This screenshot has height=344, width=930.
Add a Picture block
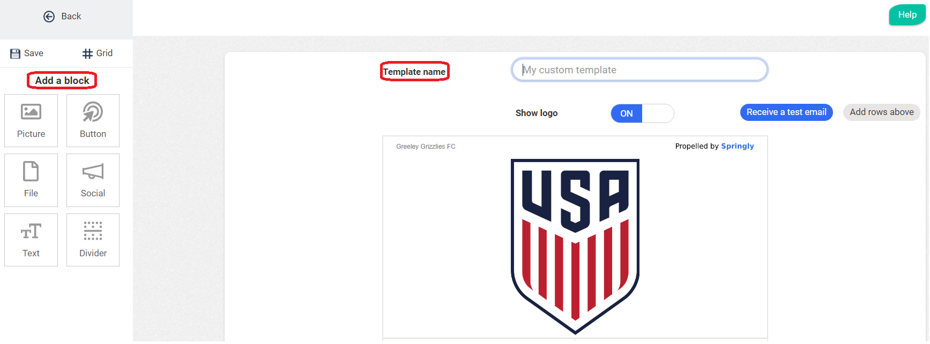[x=31, y=121]
